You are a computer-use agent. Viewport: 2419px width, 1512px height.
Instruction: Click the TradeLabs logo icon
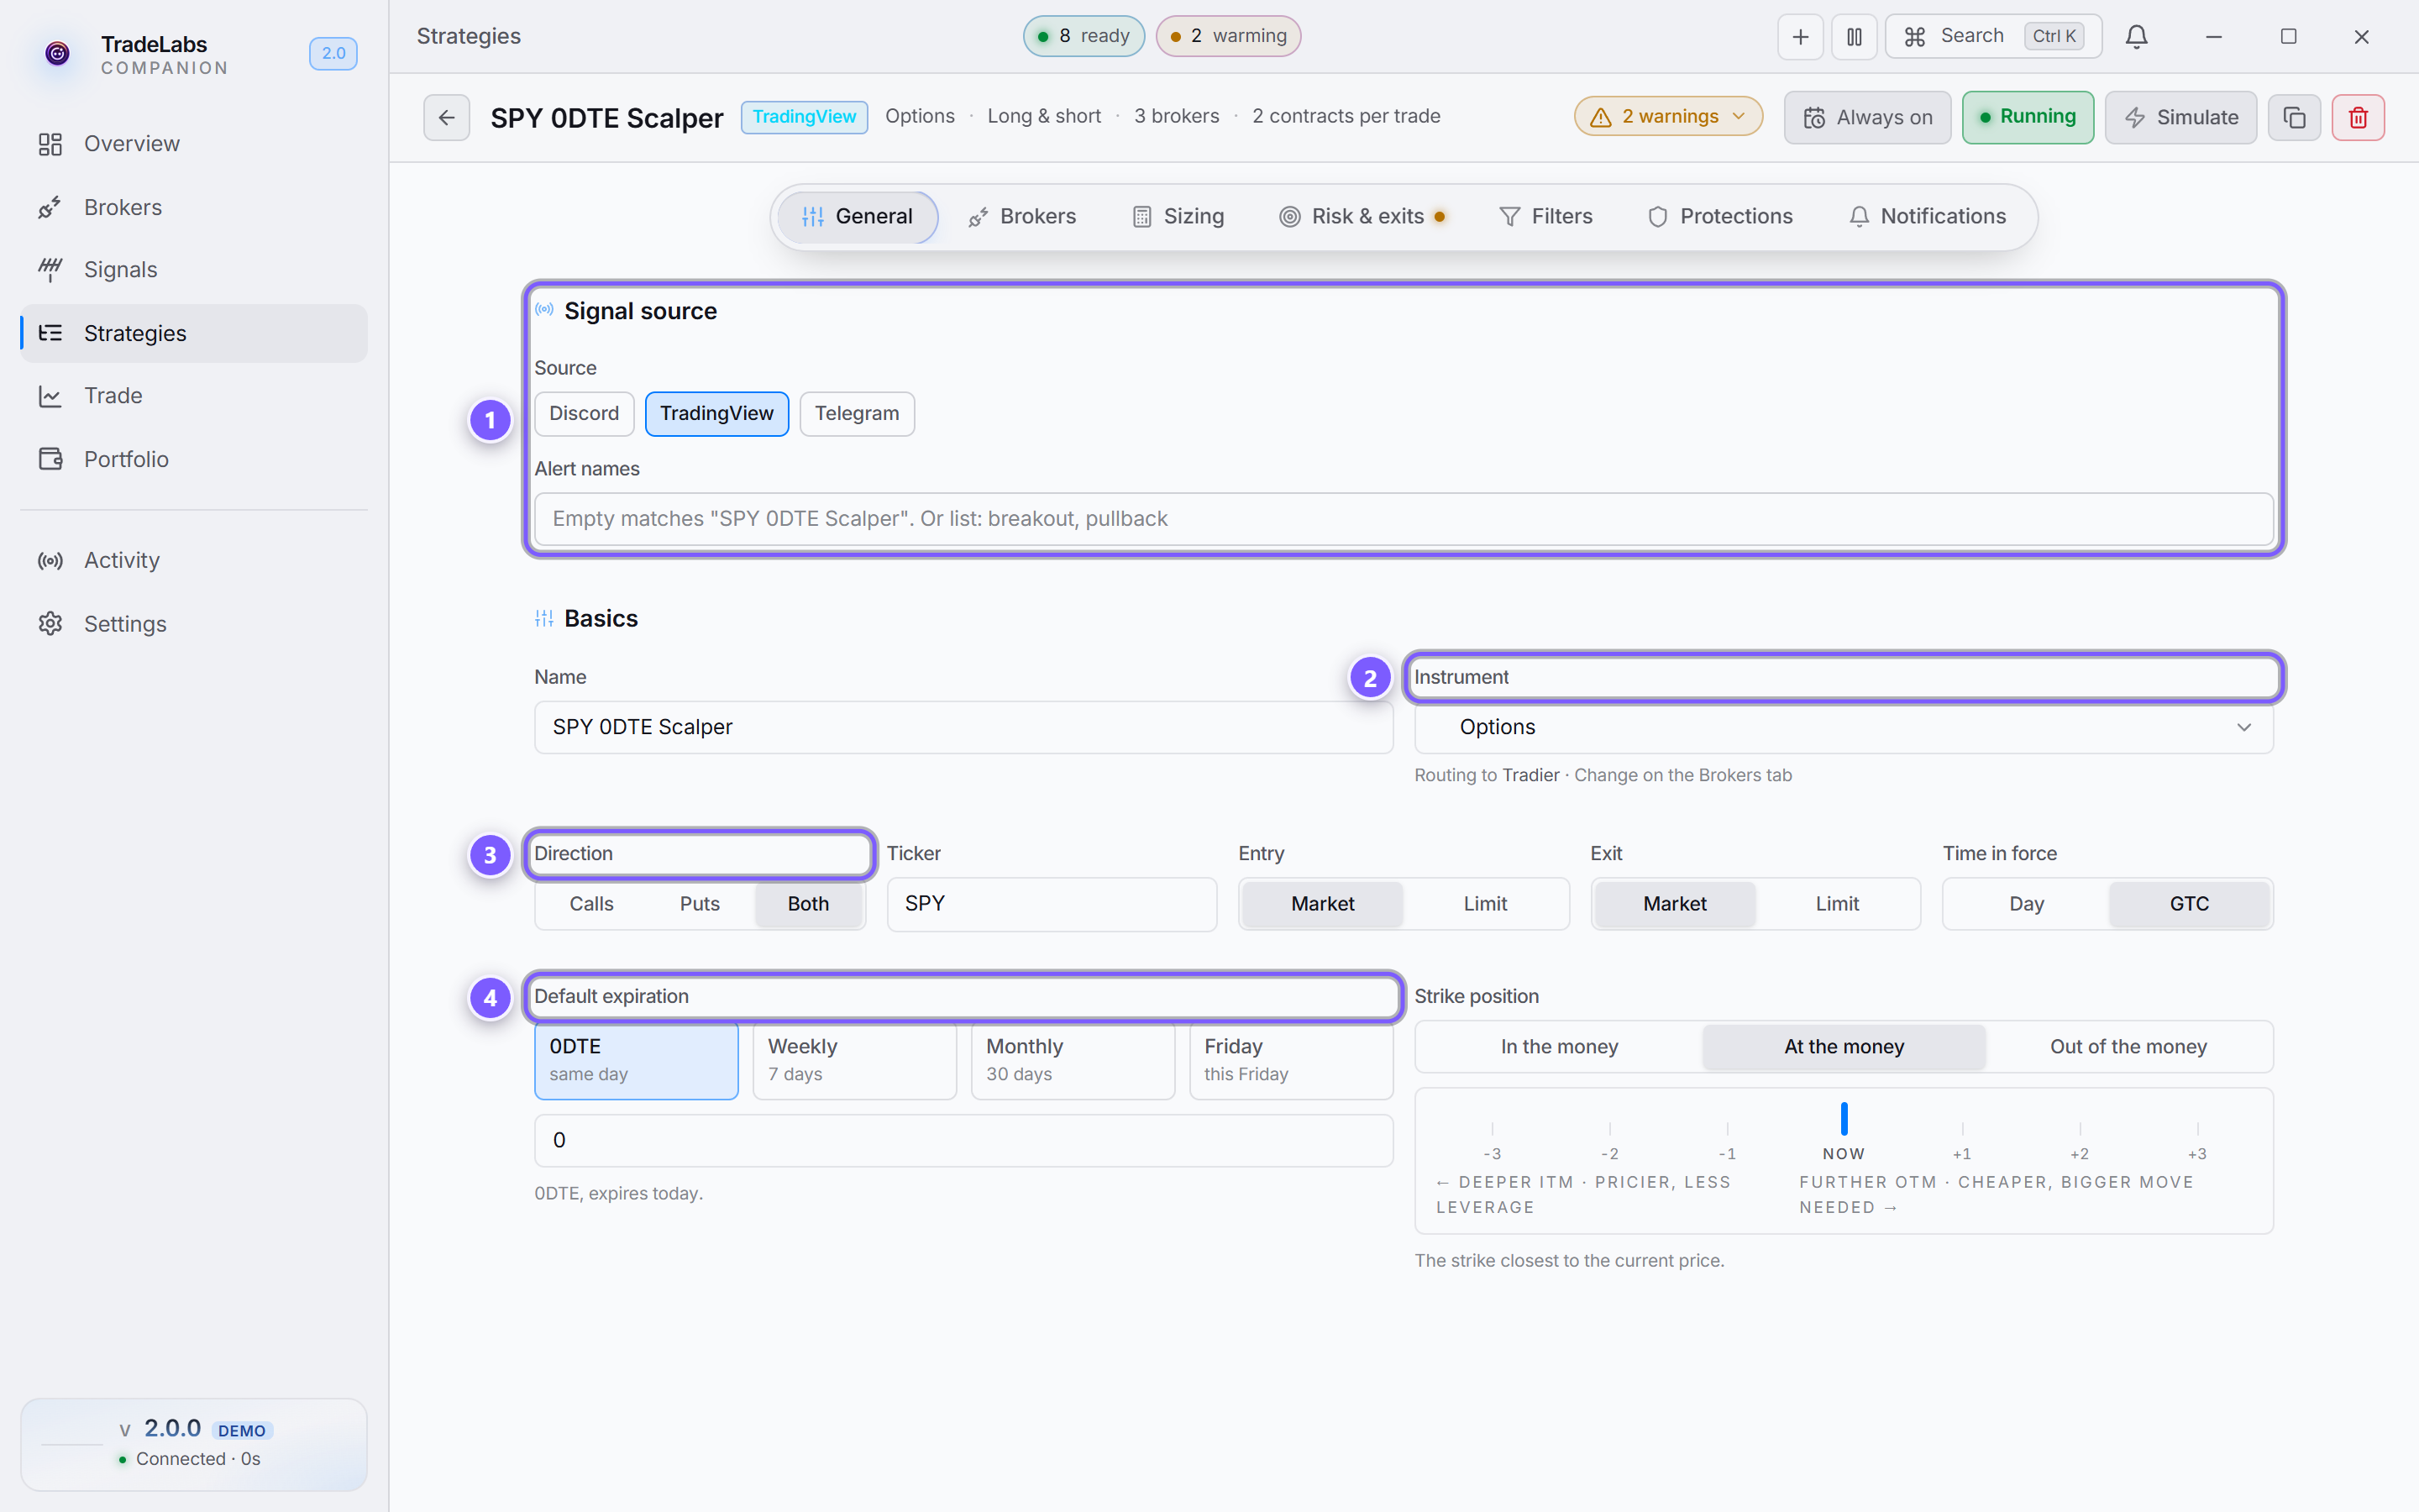point(58,53)
